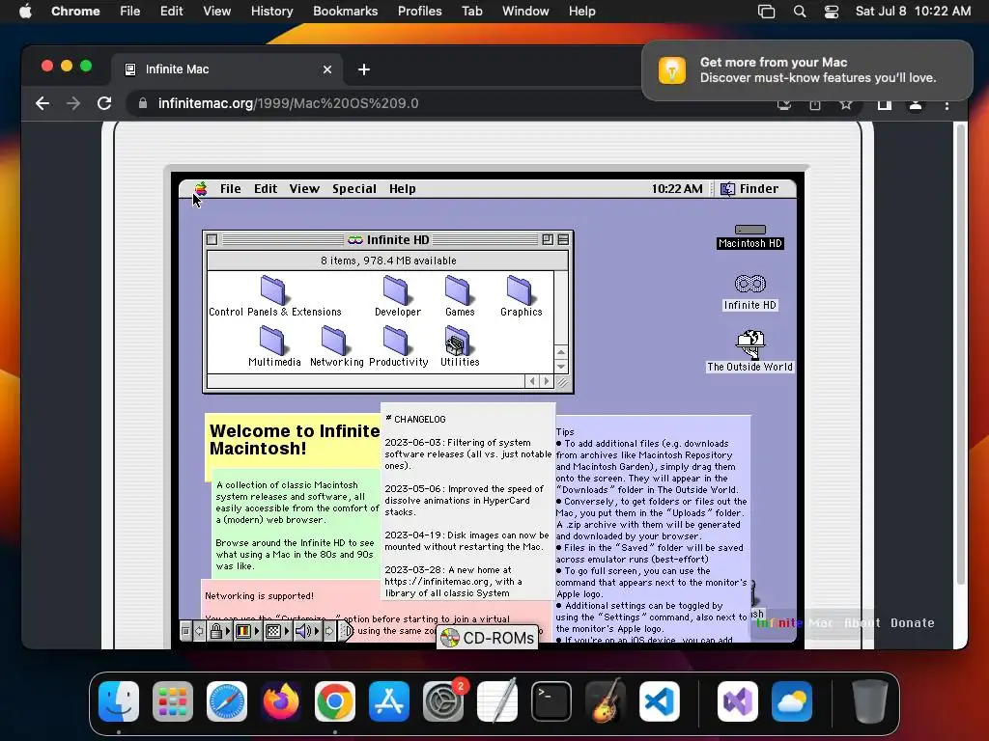This screenshot has height=741, width=989.
Task: Click the File Sharing lock control strip module
Action: [216, 631]
